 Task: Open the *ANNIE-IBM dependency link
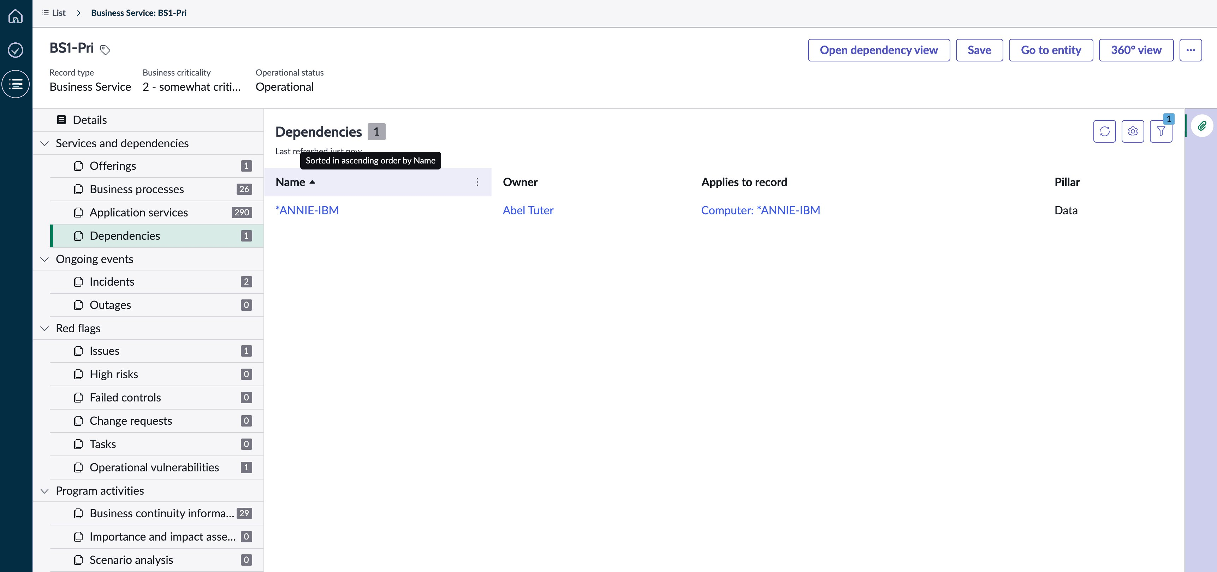point(307,210)
